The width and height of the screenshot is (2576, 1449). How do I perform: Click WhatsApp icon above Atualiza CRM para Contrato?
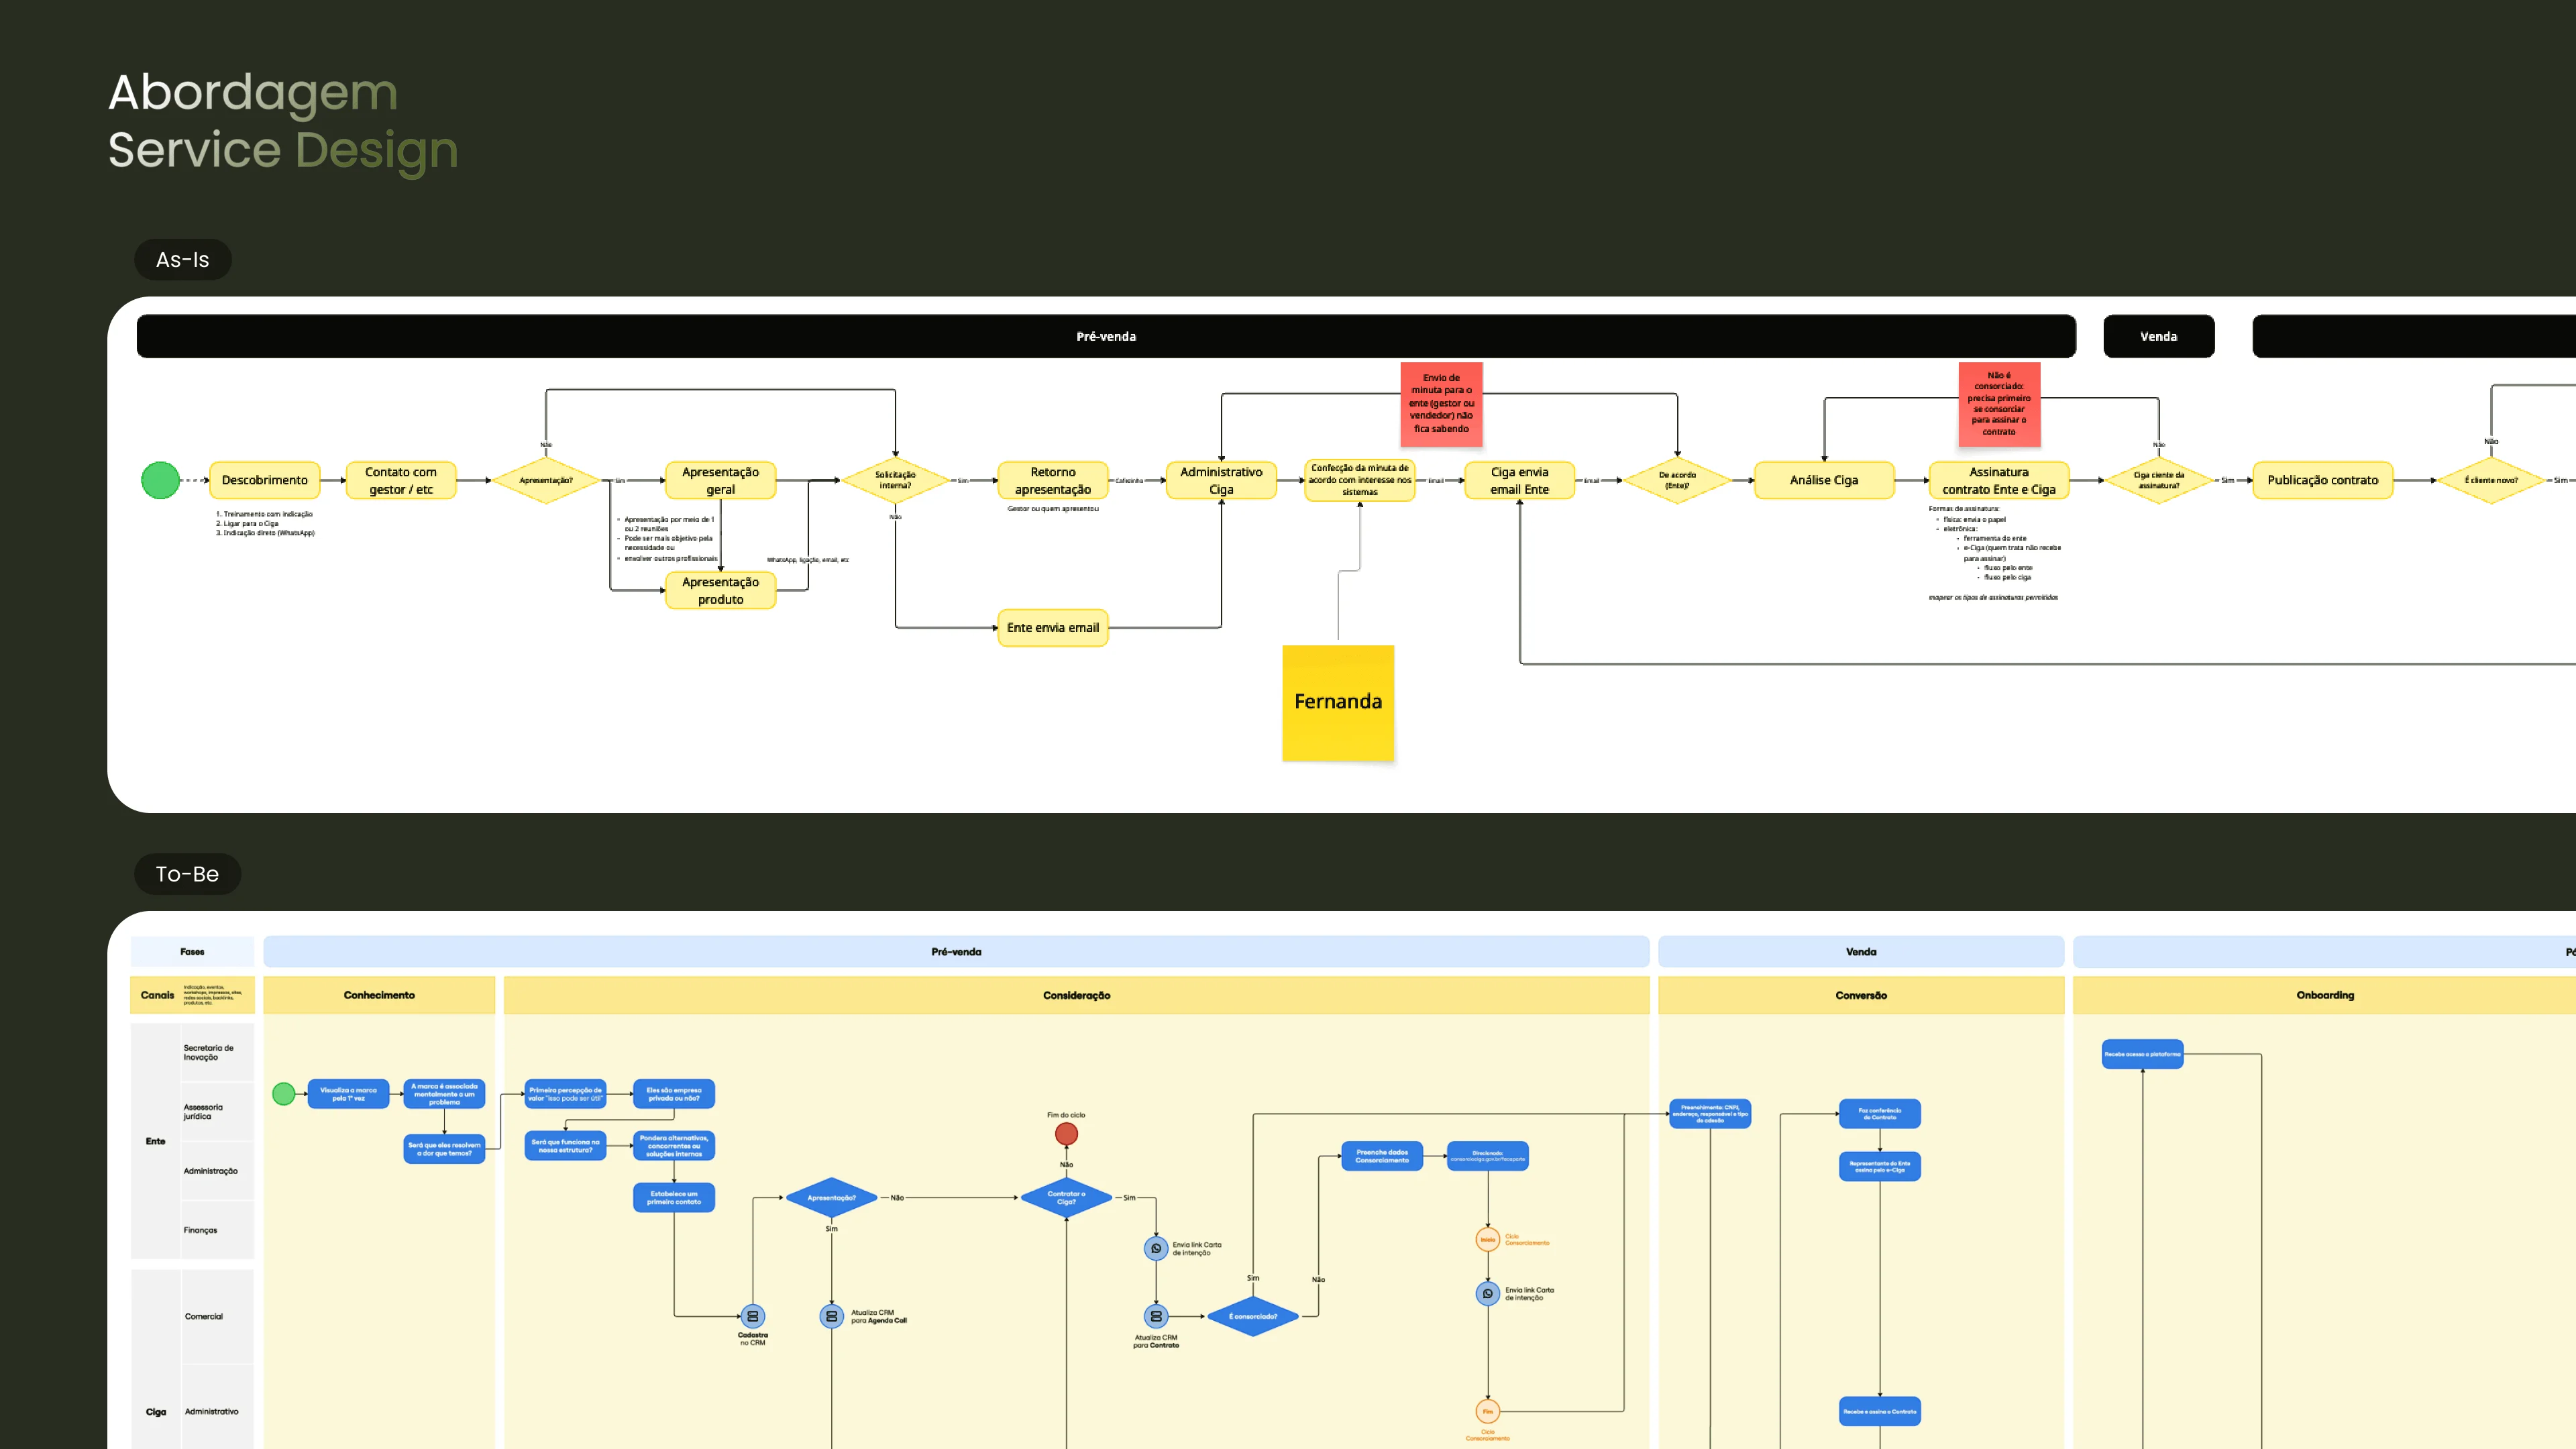pos(1156,1248)
